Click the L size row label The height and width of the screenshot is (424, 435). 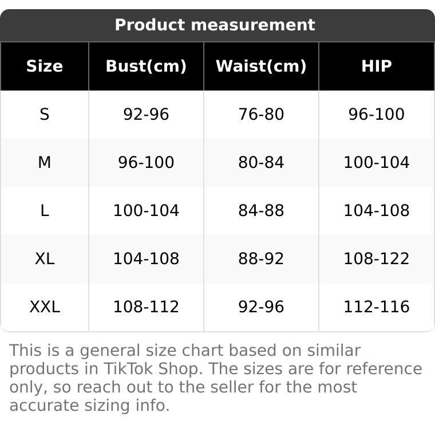[45, 211]
